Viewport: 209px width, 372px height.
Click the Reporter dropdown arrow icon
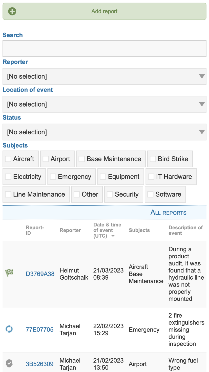pyautogui.click(x=202, y=76)
